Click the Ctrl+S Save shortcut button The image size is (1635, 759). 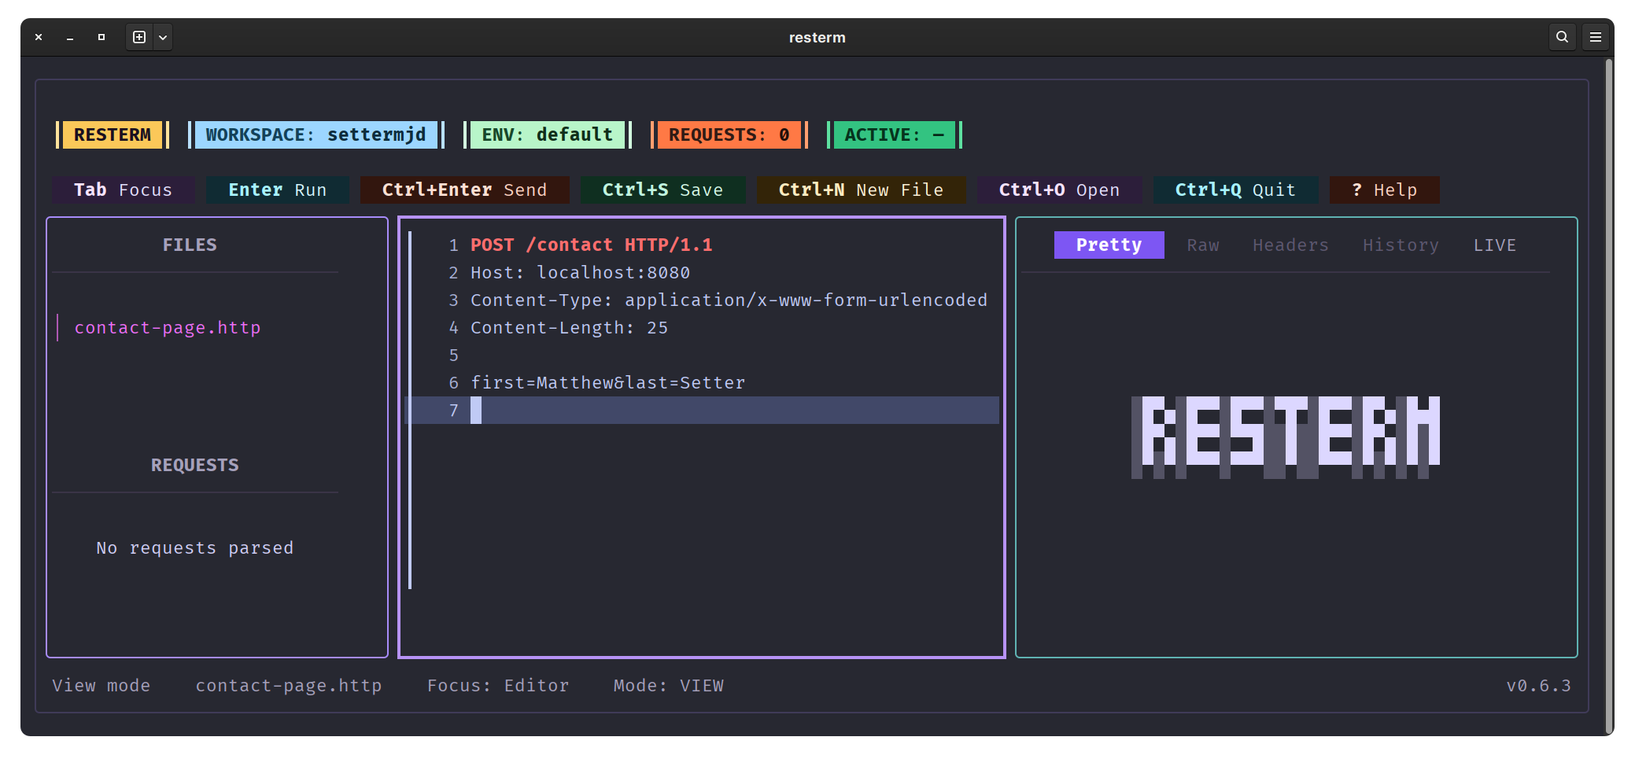(662, 190)
